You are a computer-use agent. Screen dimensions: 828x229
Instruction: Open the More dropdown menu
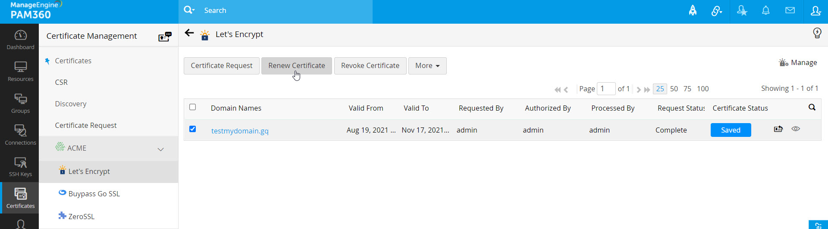427,66
